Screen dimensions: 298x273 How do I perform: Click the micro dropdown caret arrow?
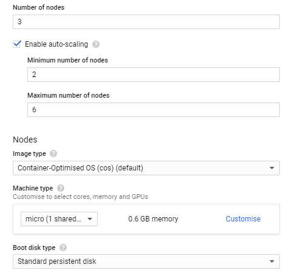click(x=90, y=219)
